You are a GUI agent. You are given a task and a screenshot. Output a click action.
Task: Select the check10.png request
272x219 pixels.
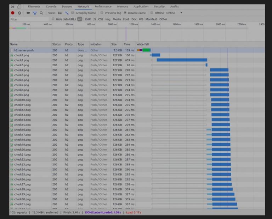[137, 100]
